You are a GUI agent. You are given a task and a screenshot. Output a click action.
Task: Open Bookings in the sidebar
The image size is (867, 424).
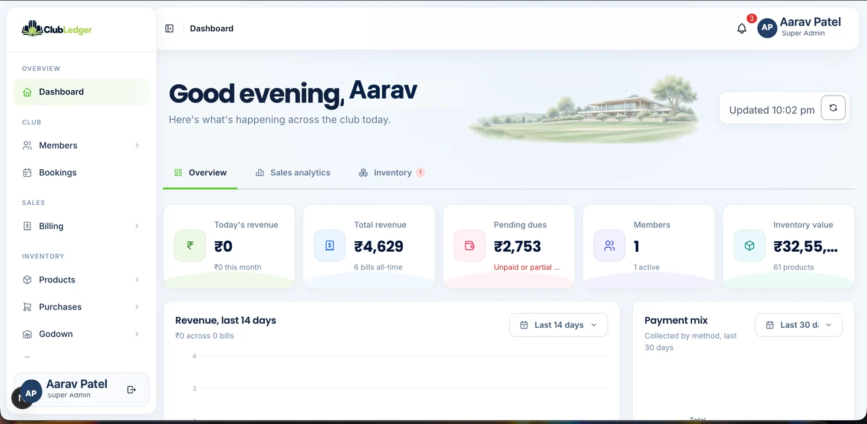click(81, 173)
